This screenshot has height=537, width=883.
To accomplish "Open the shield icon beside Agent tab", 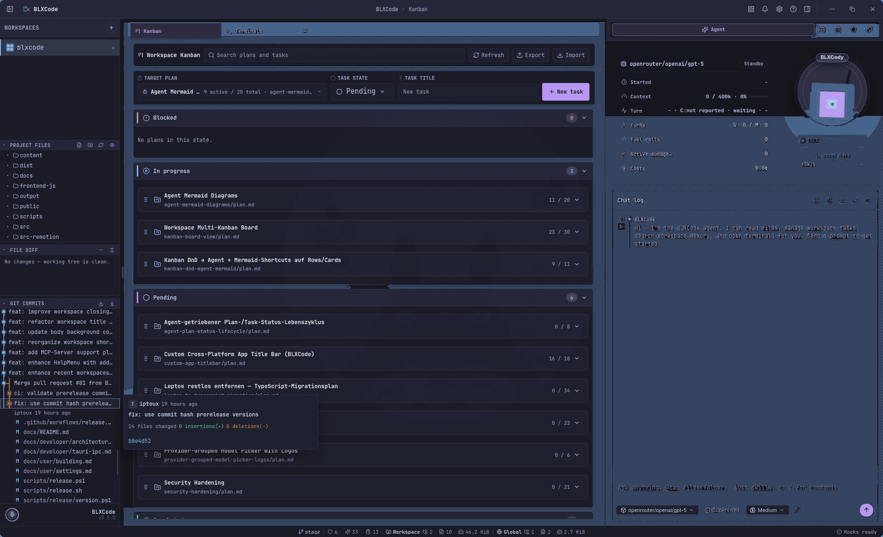I will (853, 30).
